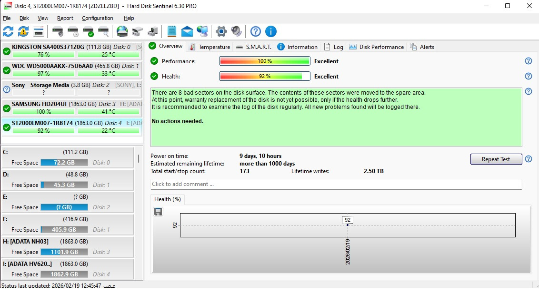
Task: Click the F: free space 405.9 GB bar
Action: [x=64, y=229]
